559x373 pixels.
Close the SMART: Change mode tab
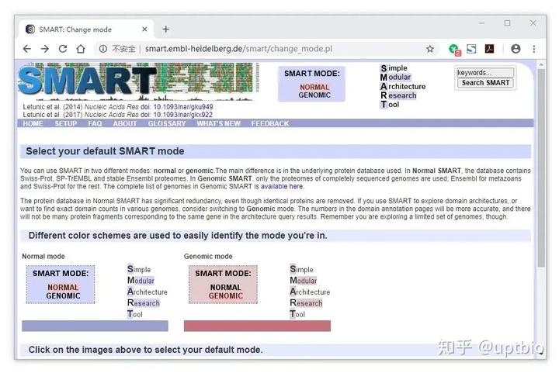pos(144,29)
